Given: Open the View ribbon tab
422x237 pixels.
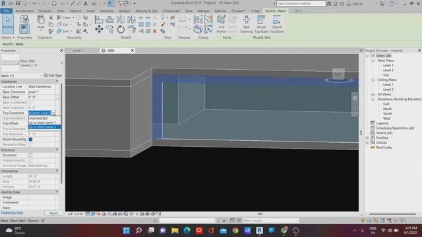Looking at the screenshot, I should (189, 11).
